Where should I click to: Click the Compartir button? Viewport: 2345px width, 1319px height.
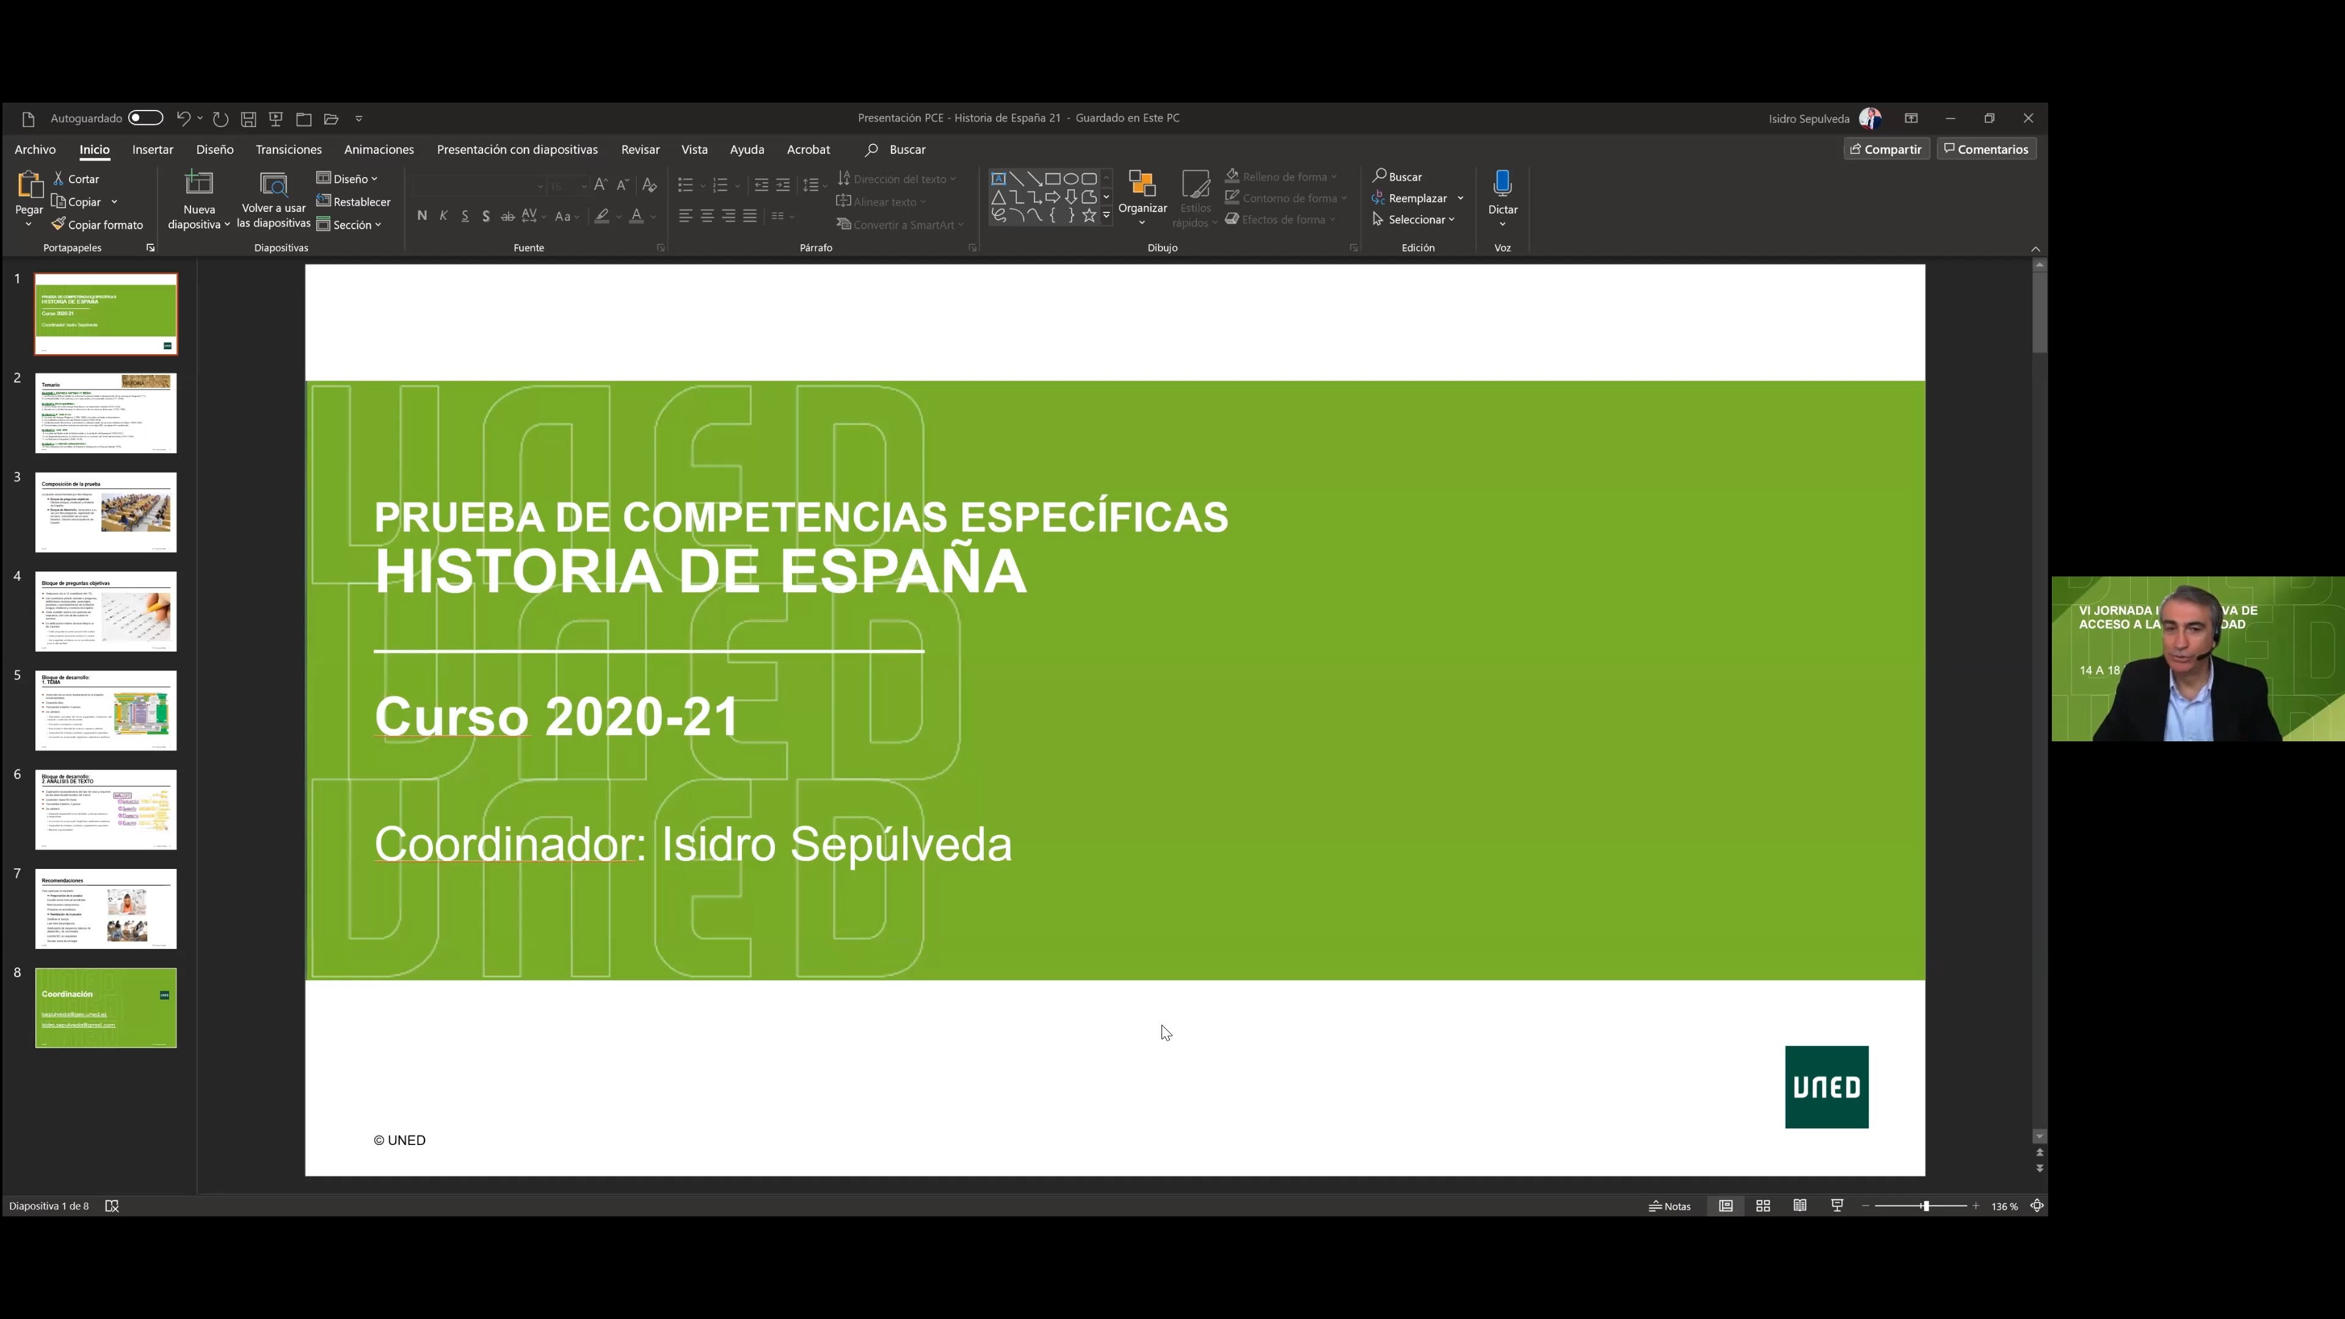pos(1886,149)
